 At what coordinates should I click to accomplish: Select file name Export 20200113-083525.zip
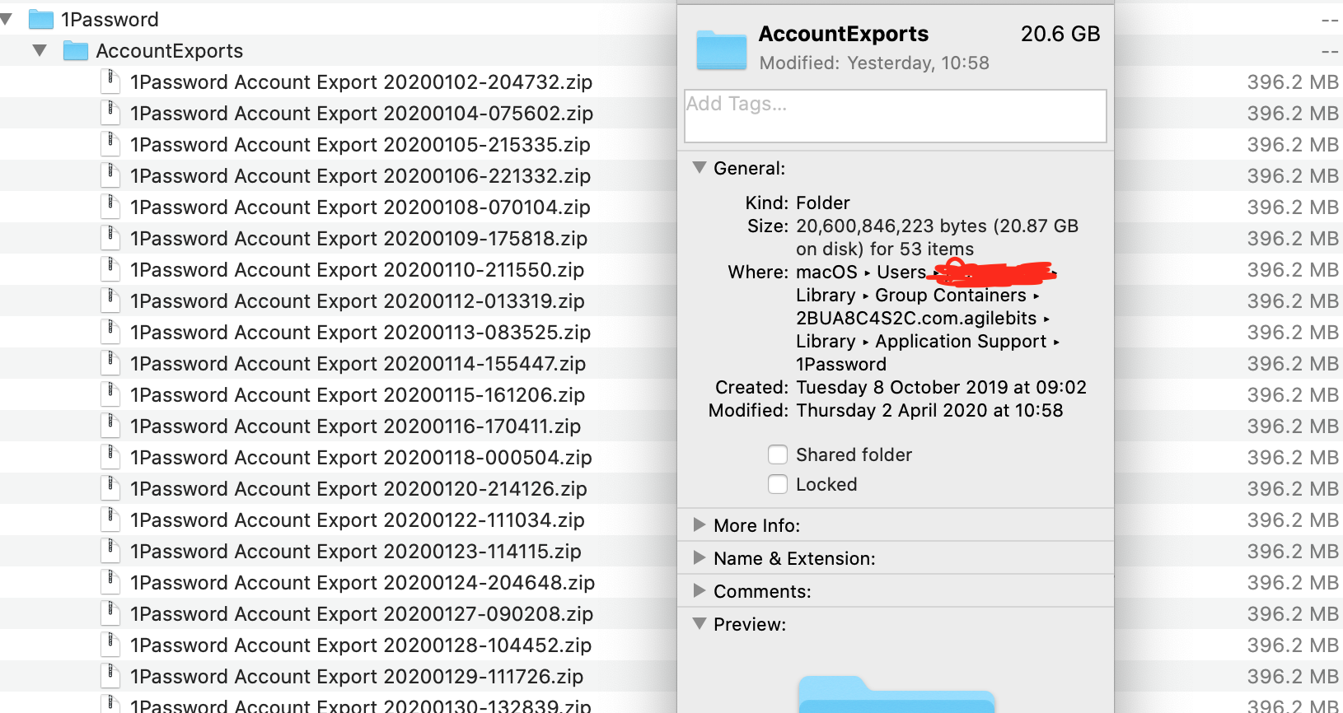pos(360,333)
